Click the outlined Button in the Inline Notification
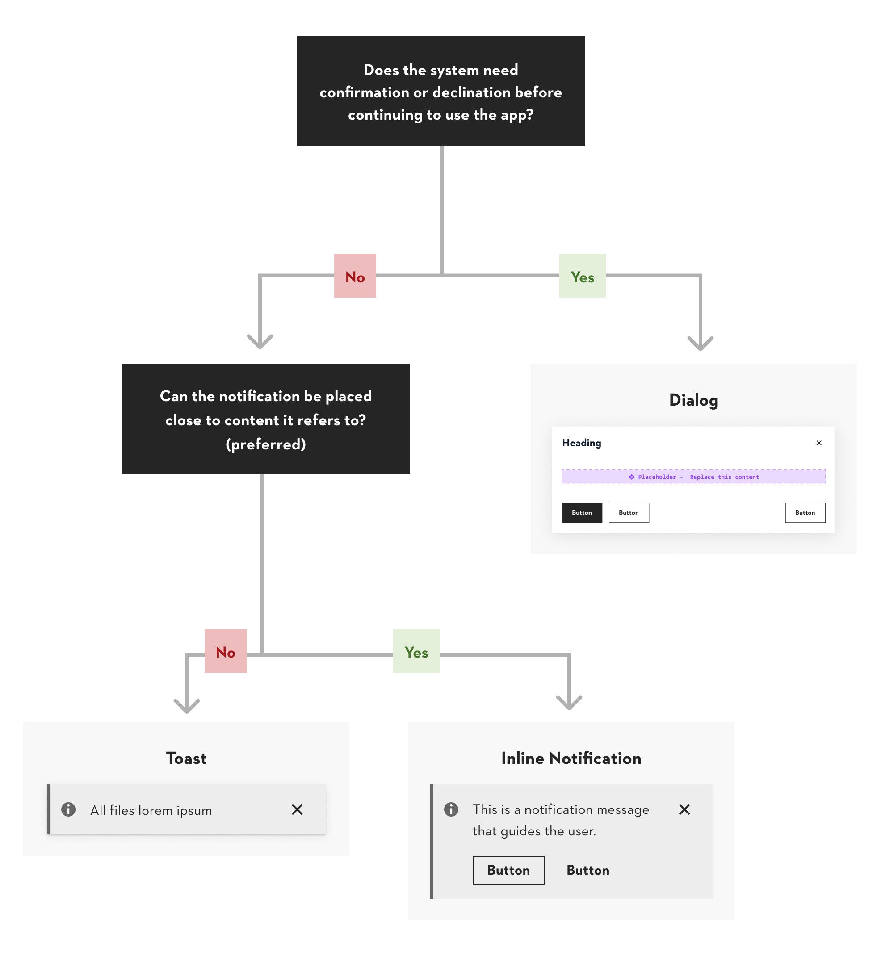The height and width of the screenshot is (956, 881). 508,870
